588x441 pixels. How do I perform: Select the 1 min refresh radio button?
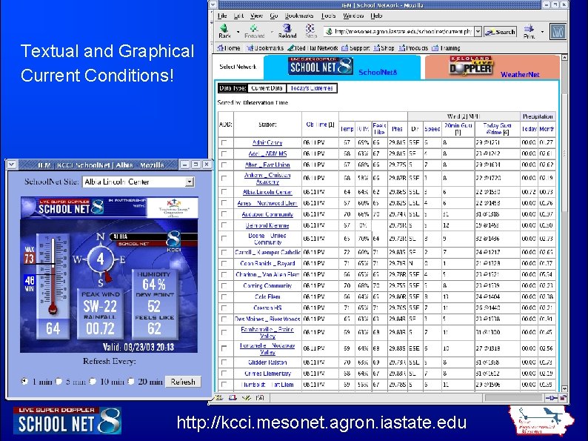[24, 381]
